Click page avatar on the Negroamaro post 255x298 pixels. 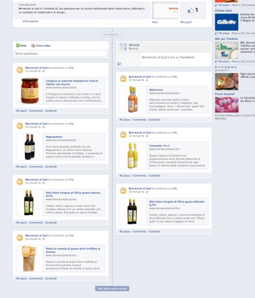point(20,126)
